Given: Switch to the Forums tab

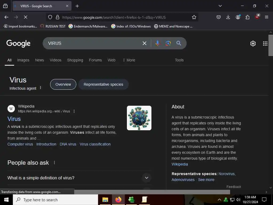Looking at the screenshot, I should click(x=95, y=60).
